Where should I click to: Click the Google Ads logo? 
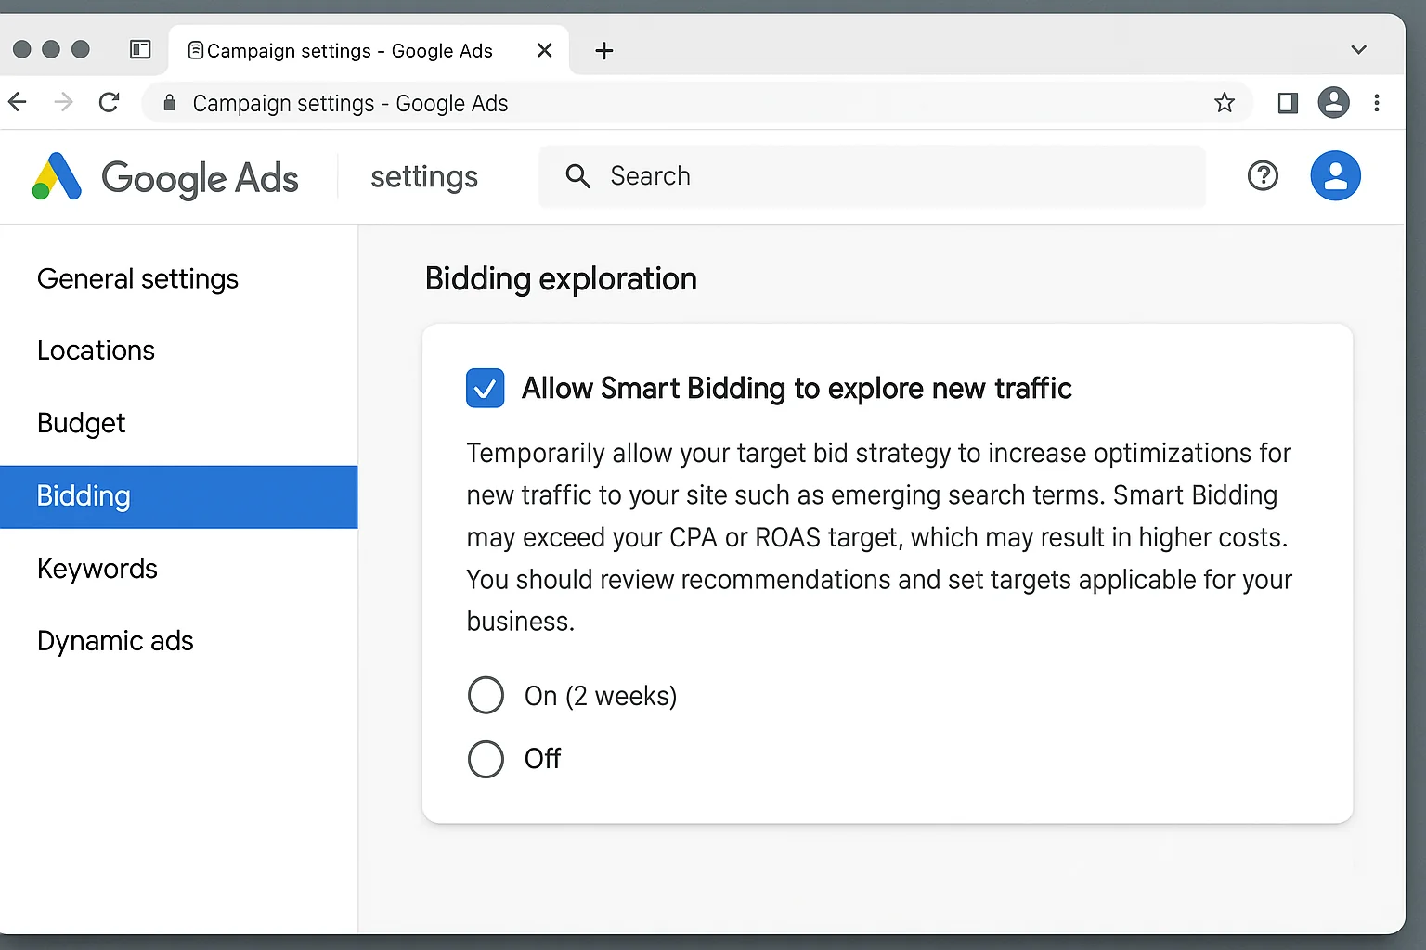click(x=165, y=177)
